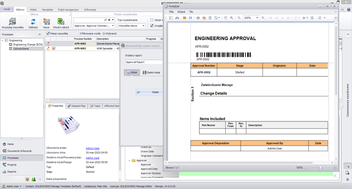Open the Widok menu in Podgląd window
This screenshot has height=189, width=352.
click(182, 12)
